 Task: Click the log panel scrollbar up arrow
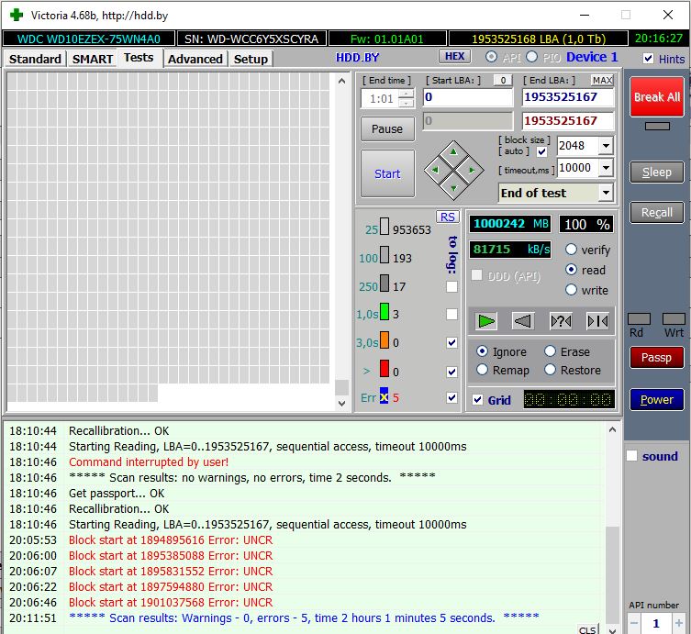point(612,429)
